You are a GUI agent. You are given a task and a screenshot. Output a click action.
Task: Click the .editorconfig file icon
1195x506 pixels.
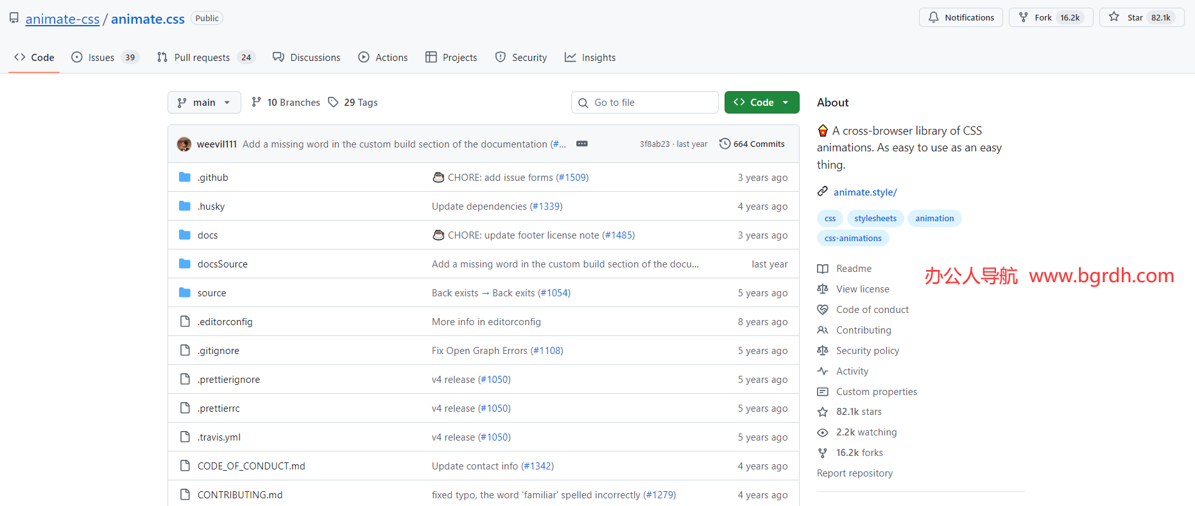click(185, 321)
